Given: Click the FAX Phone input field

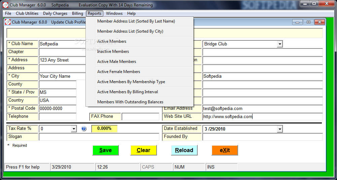Looking at the screenshot, I should click(140, 117).
